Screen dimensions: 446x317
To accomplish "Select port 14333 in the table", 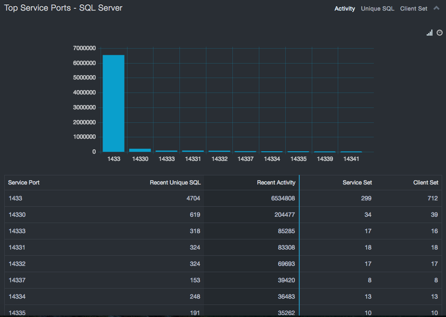I will (x=17, y=231).
